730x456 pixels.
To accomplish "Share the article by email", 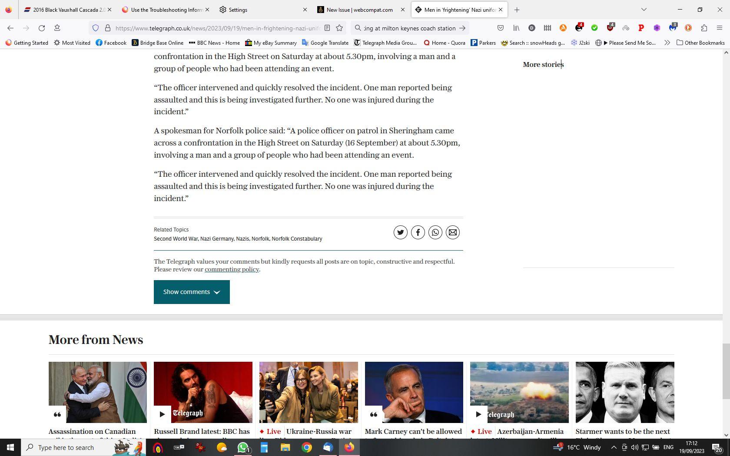I will pos(452,232).
